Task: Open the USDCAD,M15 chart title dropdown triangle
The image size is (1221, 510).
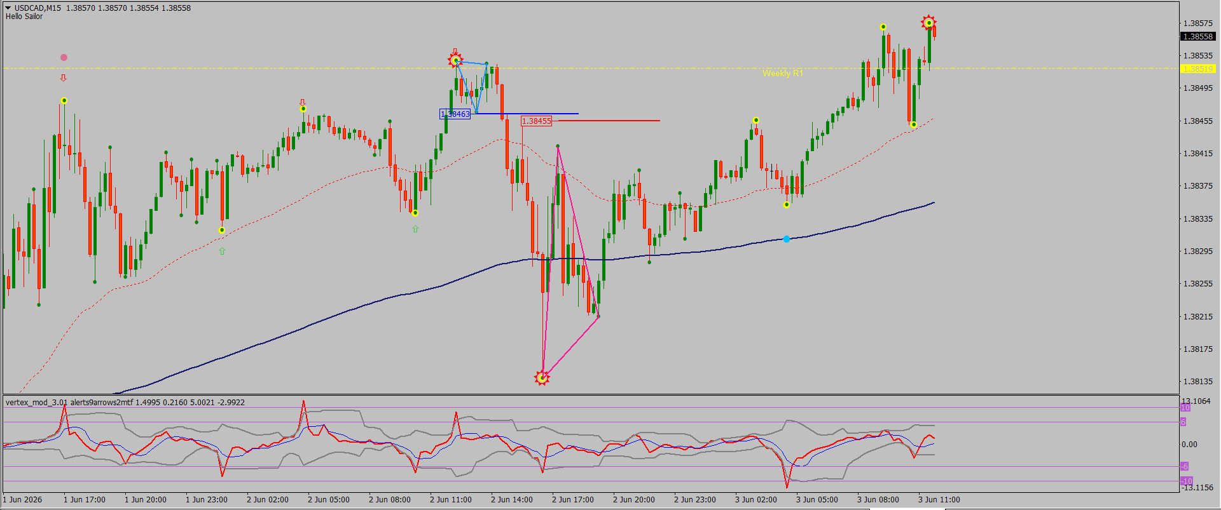Action: point(8,8)
